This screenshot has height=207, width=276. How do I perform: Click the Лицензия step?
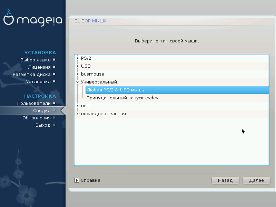39,67
